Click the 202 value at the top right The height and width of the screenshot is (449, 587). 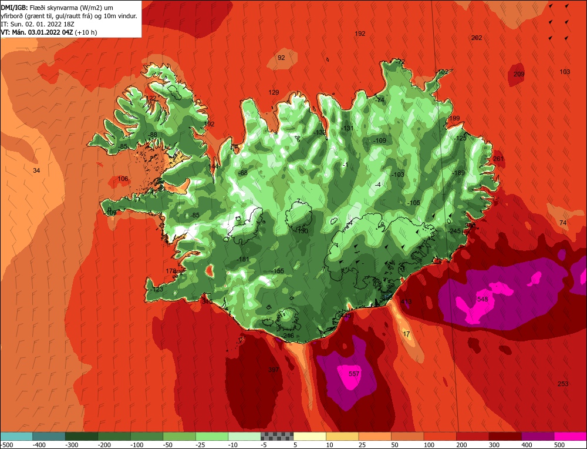coord(477,38)
